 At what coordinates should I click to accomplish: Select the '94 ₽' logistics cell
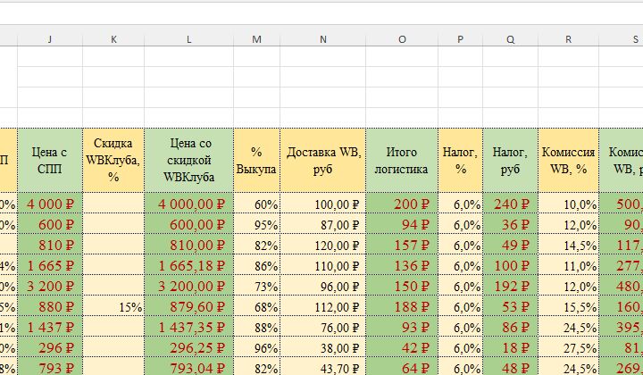coord(402,224)
